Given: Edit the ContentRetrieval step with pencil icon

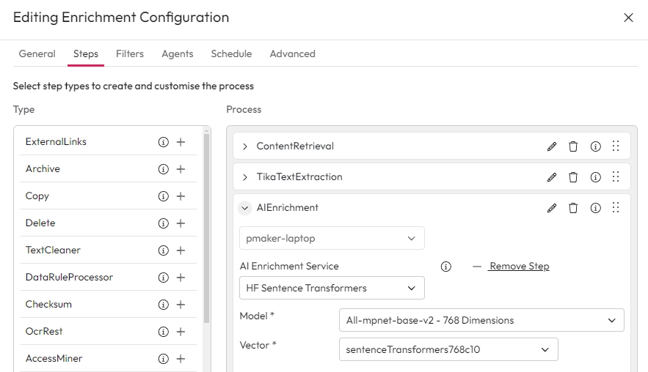Looking at the screenshot, I should 552,146.
